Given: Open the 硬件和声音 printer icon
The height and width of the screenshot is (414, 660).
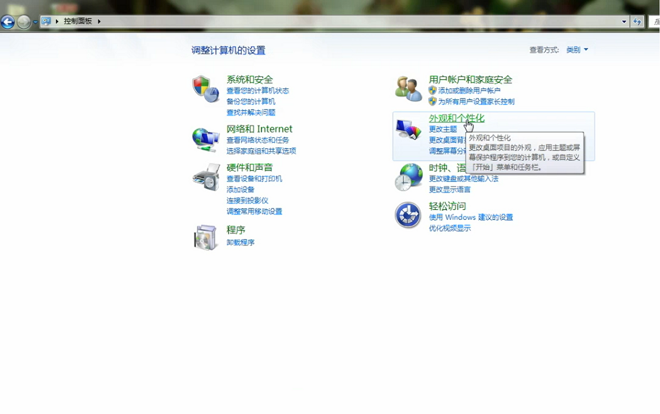Looking at the screenshot, I should click(x=206, y=177).
